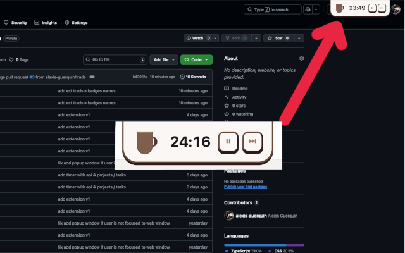Open the 0 watching link

tap(239, 114)
